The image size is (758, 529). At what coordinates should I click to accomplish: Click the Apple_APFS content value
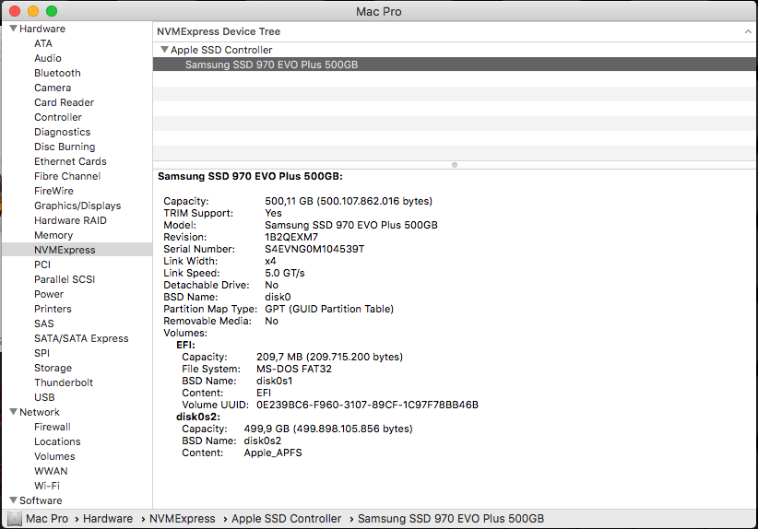pos(273,453)
